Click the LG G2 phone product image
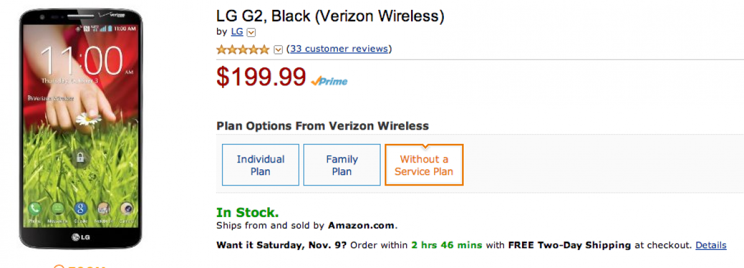Viewport: 744px width, 268px height. tap(81, 124)
